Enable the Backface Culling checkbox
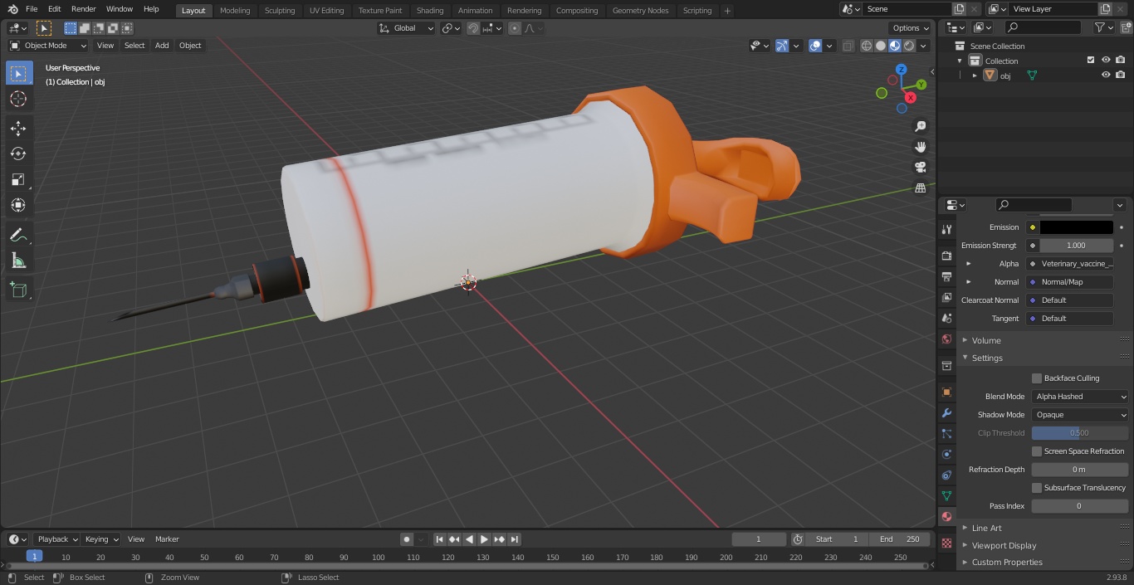 1037,378
